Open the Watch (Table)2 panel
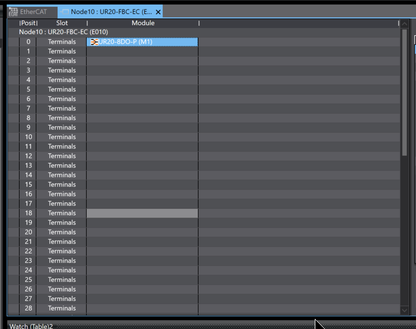This screenshot has width=416, height=329. [x=31, y=326]
